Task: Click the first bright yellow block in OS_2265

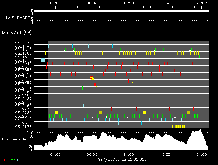Action: click(x=57, y=113)
